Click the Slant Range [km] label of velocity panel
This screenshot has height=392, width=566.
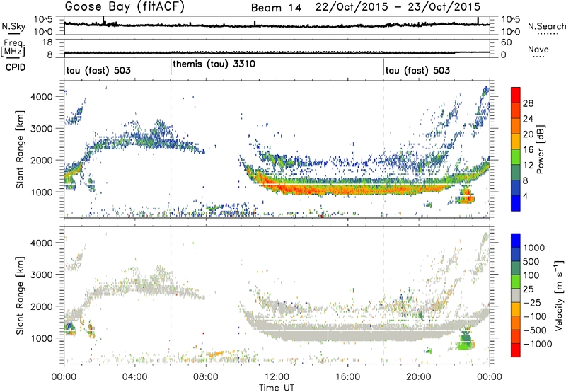[x=20, y=295]
